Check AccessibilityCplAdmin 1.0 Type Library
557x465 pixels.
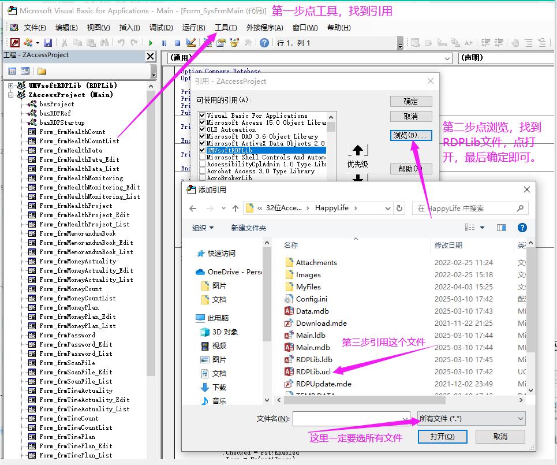pyautogui.click(x=202, y=164)
